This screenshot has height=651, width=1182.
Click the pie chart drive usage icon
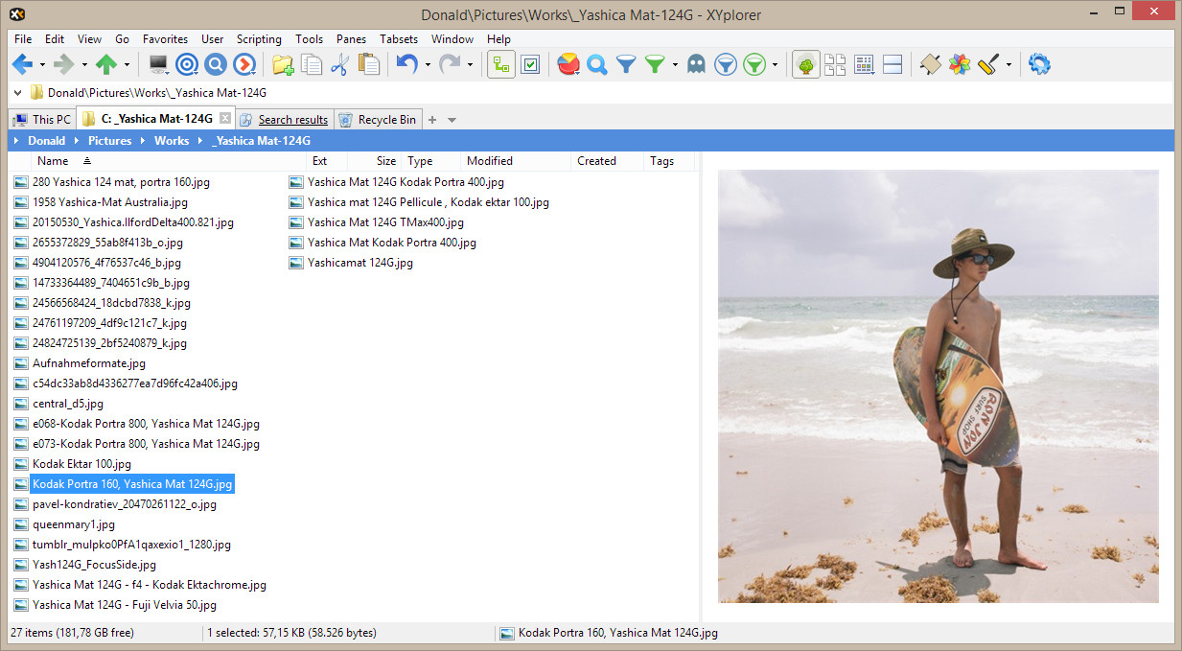point(568,64)
